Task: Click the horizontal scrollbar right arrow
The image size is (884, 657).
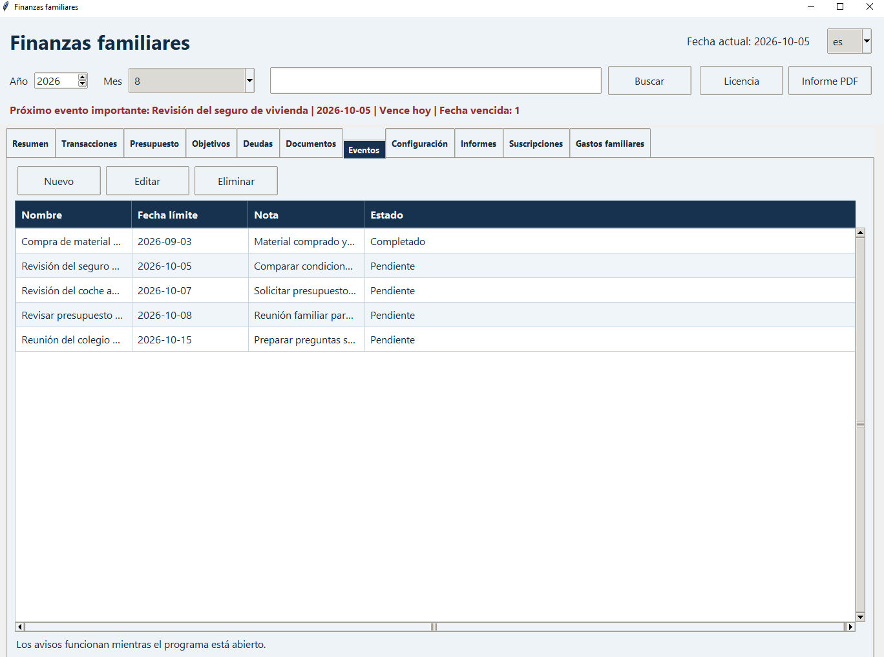Action: coord(850,627)
